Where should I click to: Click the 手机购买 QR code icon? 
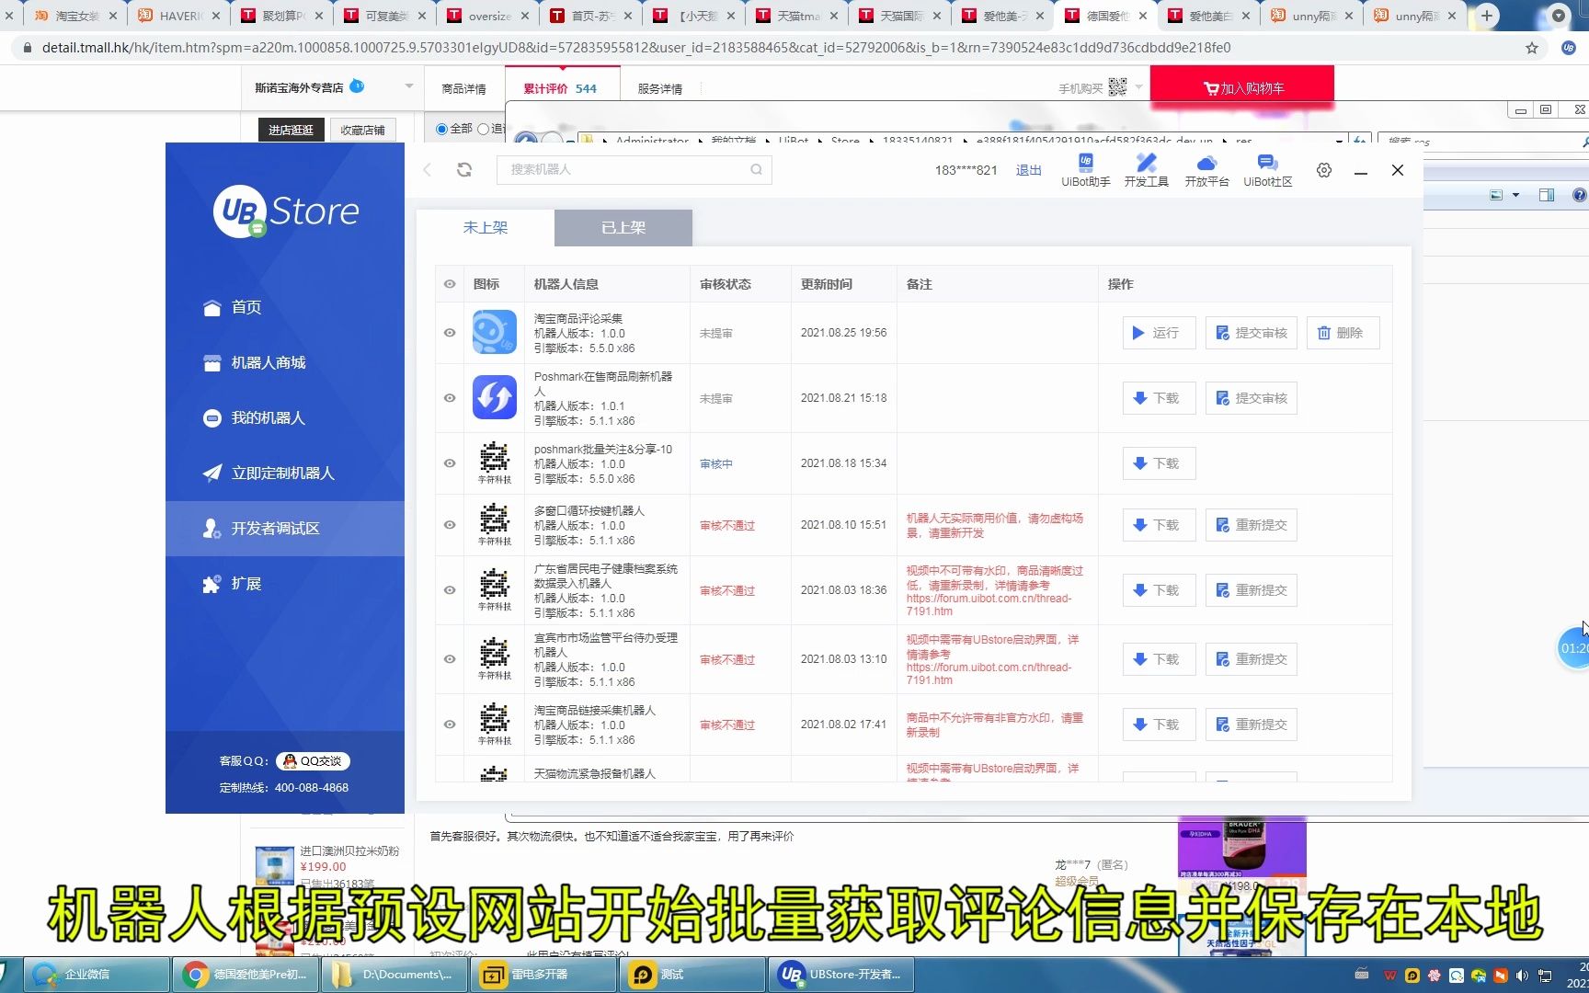pos(1117,86)
